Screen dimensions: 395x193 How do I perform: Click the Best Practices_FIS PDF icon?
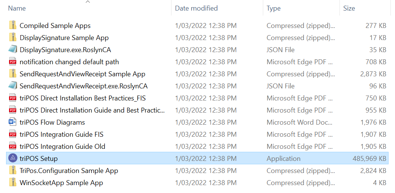pos(12,98)
